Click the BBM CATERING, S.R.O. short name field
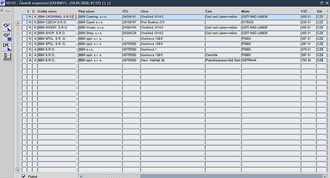 [57, 17]
